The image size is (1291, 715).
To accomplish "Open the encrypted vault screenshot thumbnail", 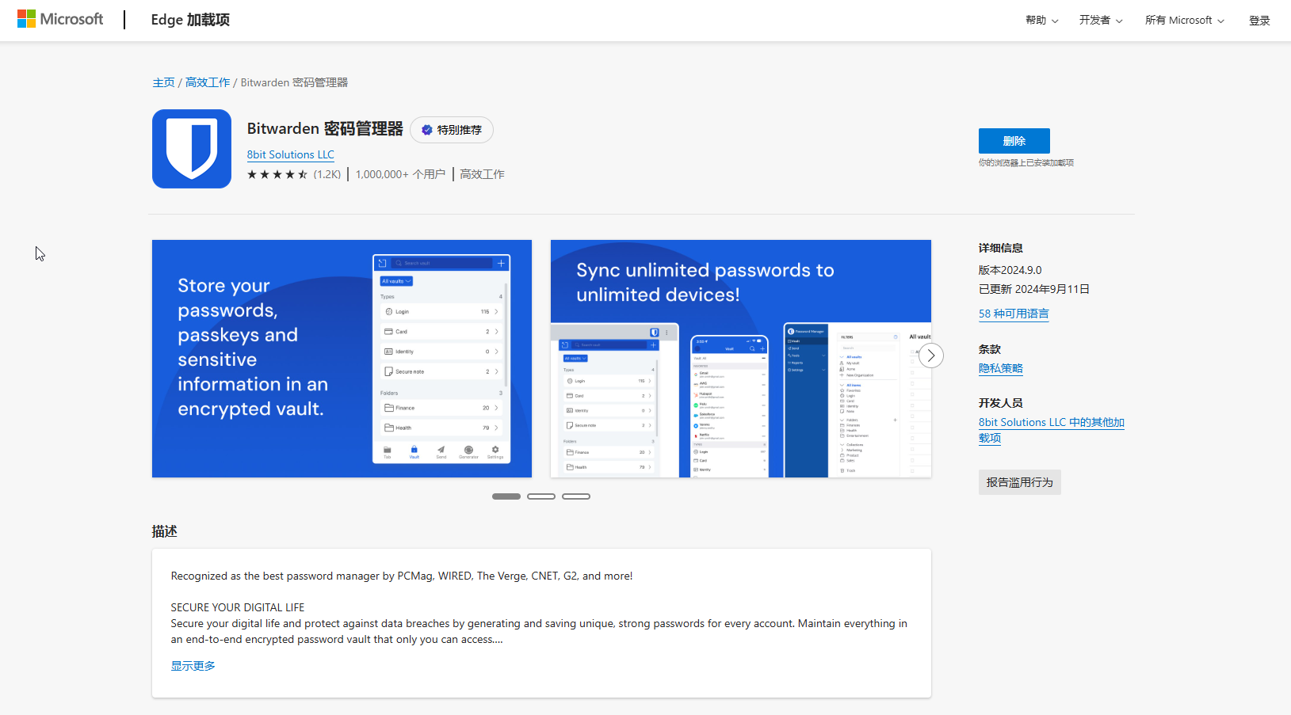I will 342,359.
